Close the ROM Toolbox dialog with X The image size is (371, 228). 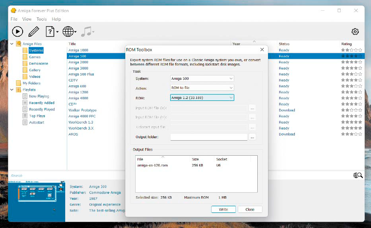262,50
